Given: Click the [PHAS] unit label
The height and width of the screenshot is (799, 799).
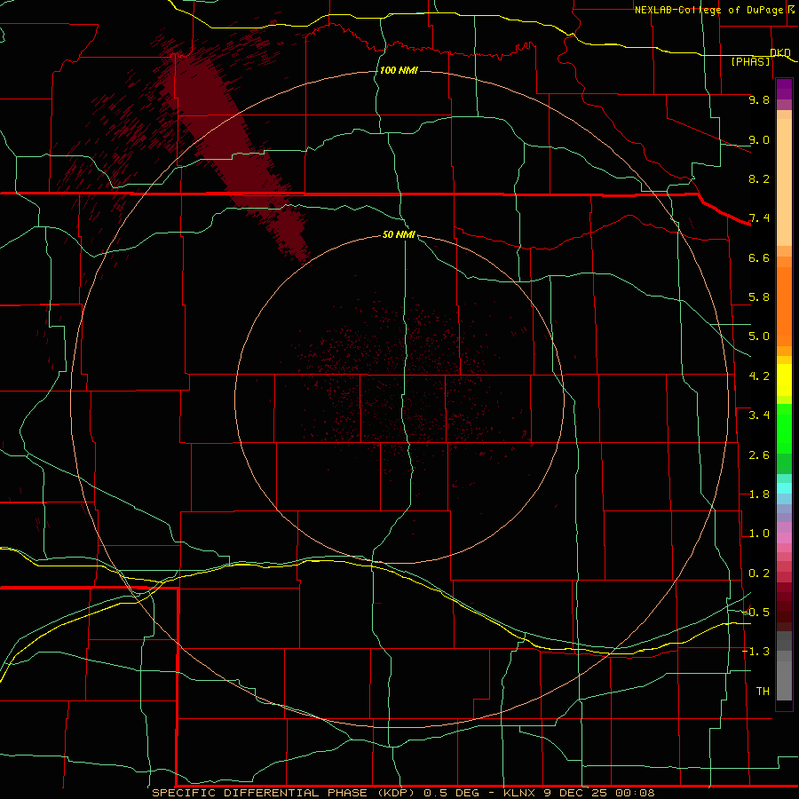Looking at the screenshot, I should 750,61.
